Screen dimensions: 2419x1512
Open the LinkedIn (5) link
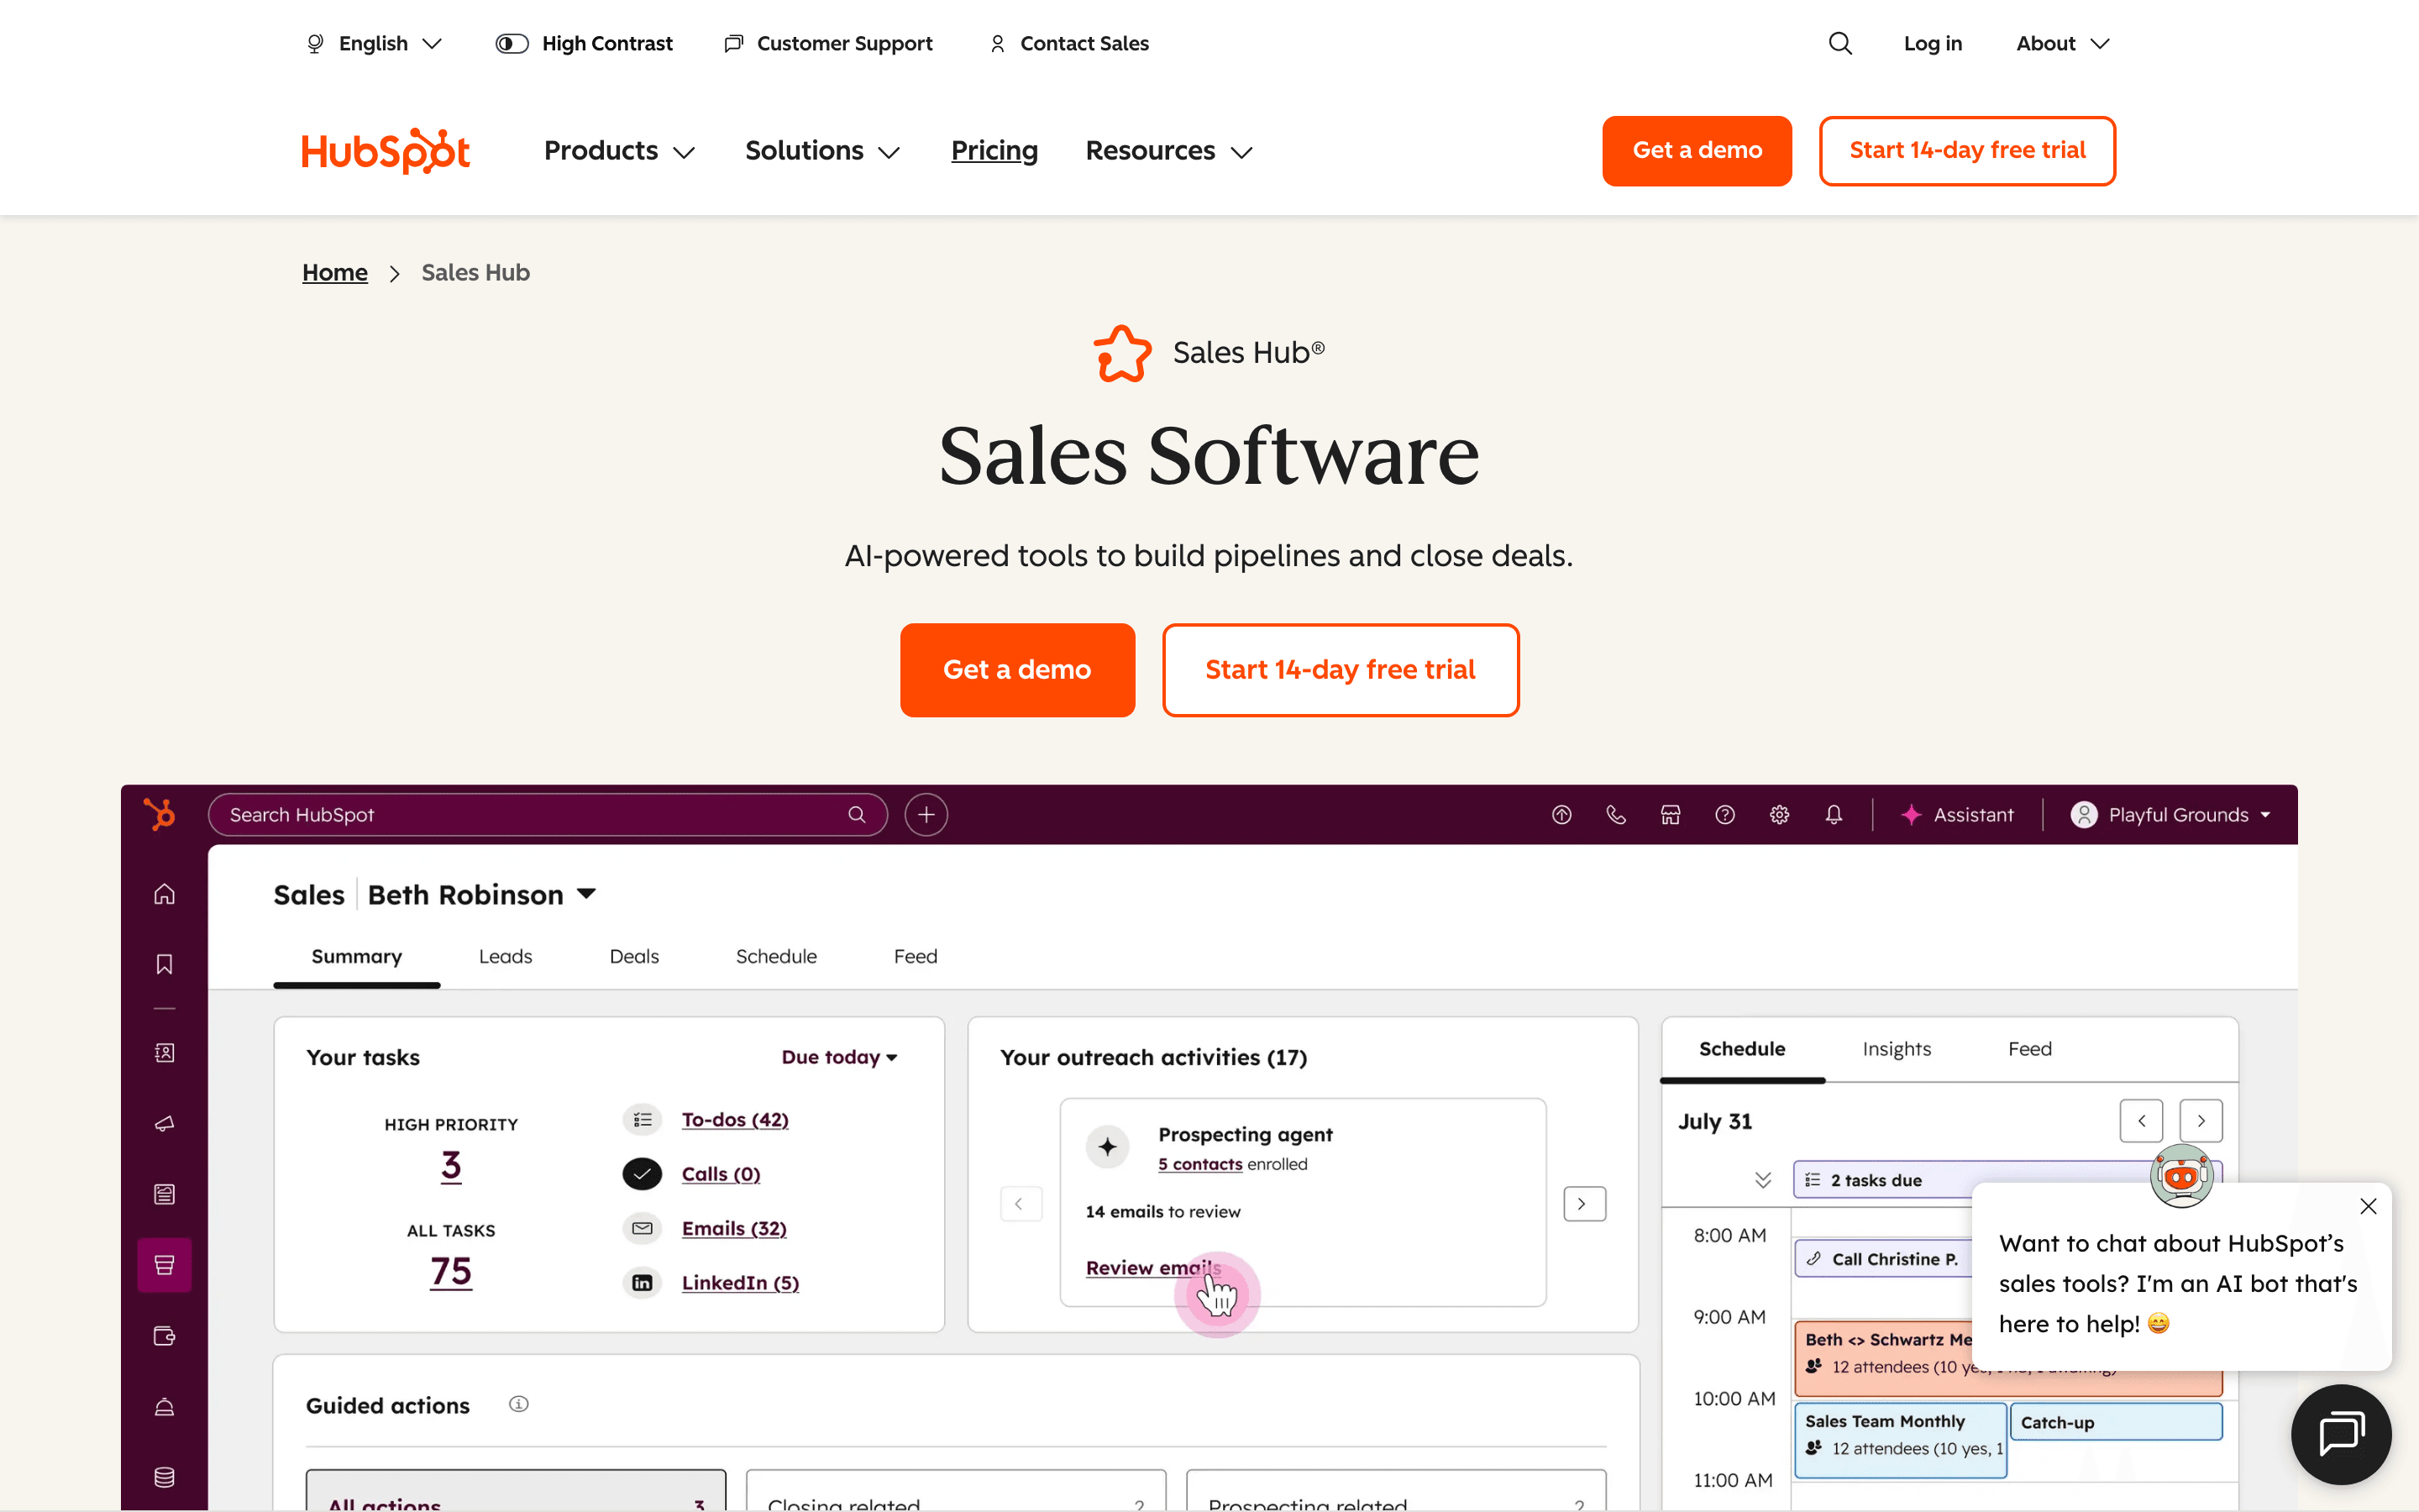point(740,1282)
